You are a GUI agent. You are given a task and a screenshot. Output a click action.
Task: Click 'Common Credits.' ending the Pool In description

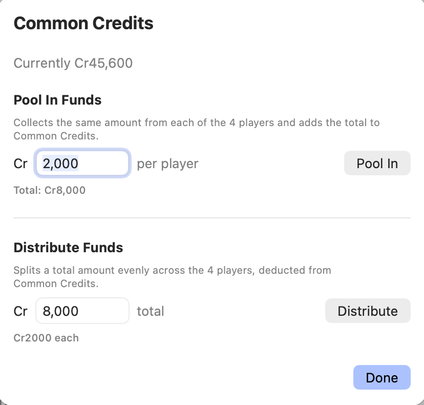pyautogui.click(x=56, y=136)
